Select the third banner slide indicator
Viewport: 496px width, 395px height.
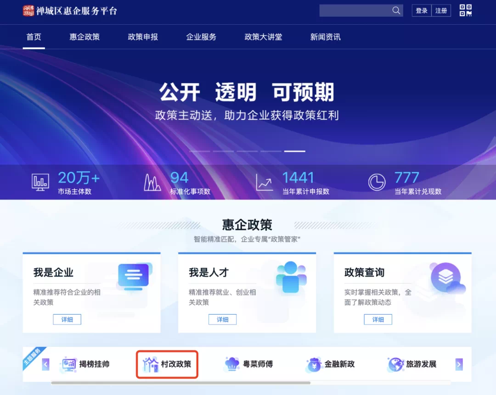point(247,151)
